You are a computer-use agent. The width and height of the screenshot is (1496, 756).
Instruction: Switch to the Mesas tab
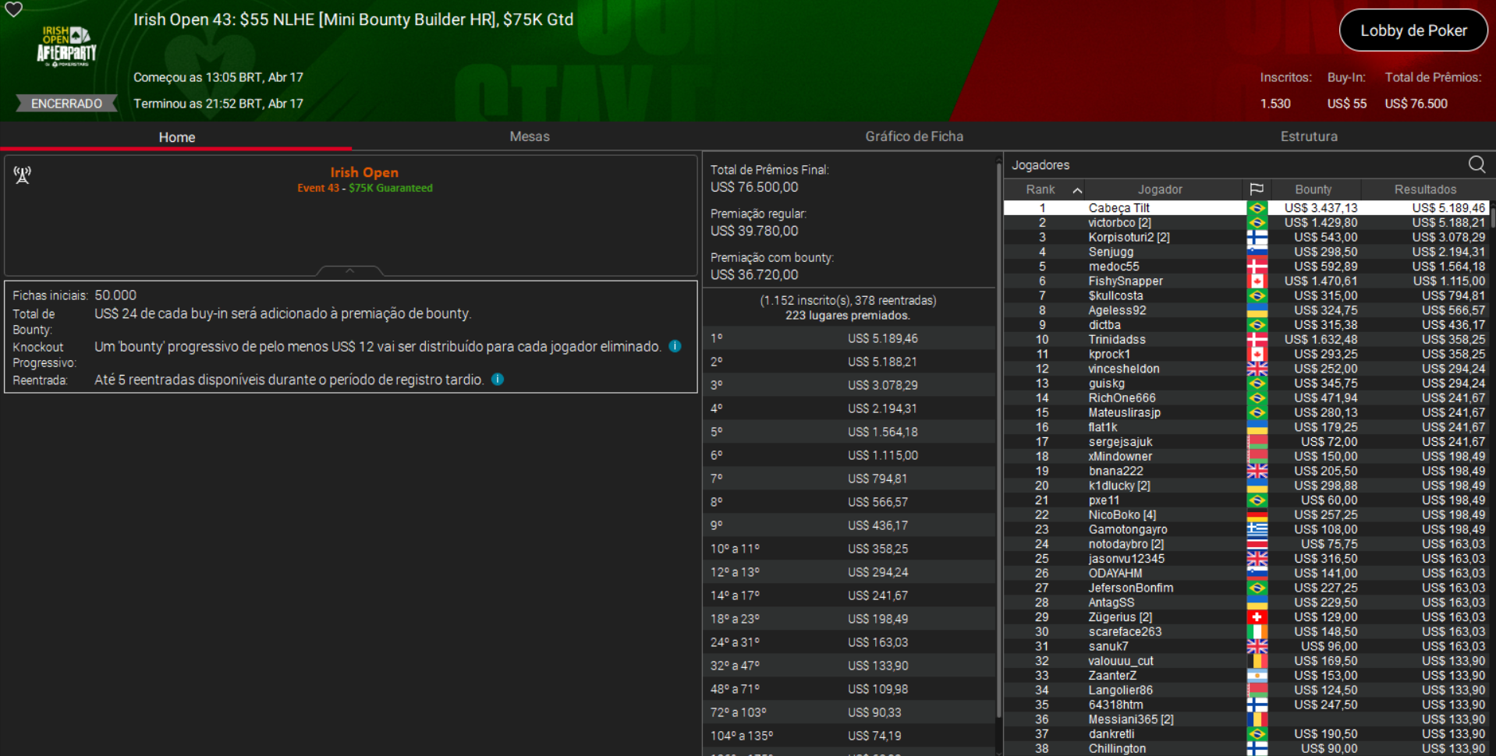[530, 136]
